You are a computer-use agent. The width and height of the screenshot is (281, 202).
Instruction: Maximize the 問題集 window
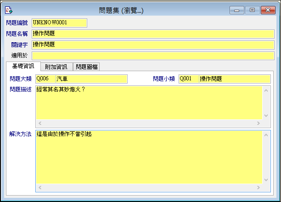coord(252,10)
